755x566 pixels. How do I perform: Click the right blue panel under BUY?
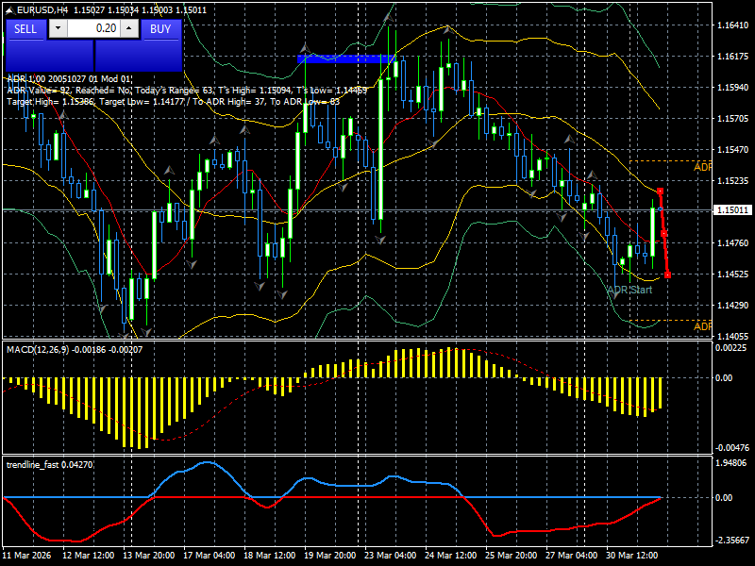(x=139, y=56)
